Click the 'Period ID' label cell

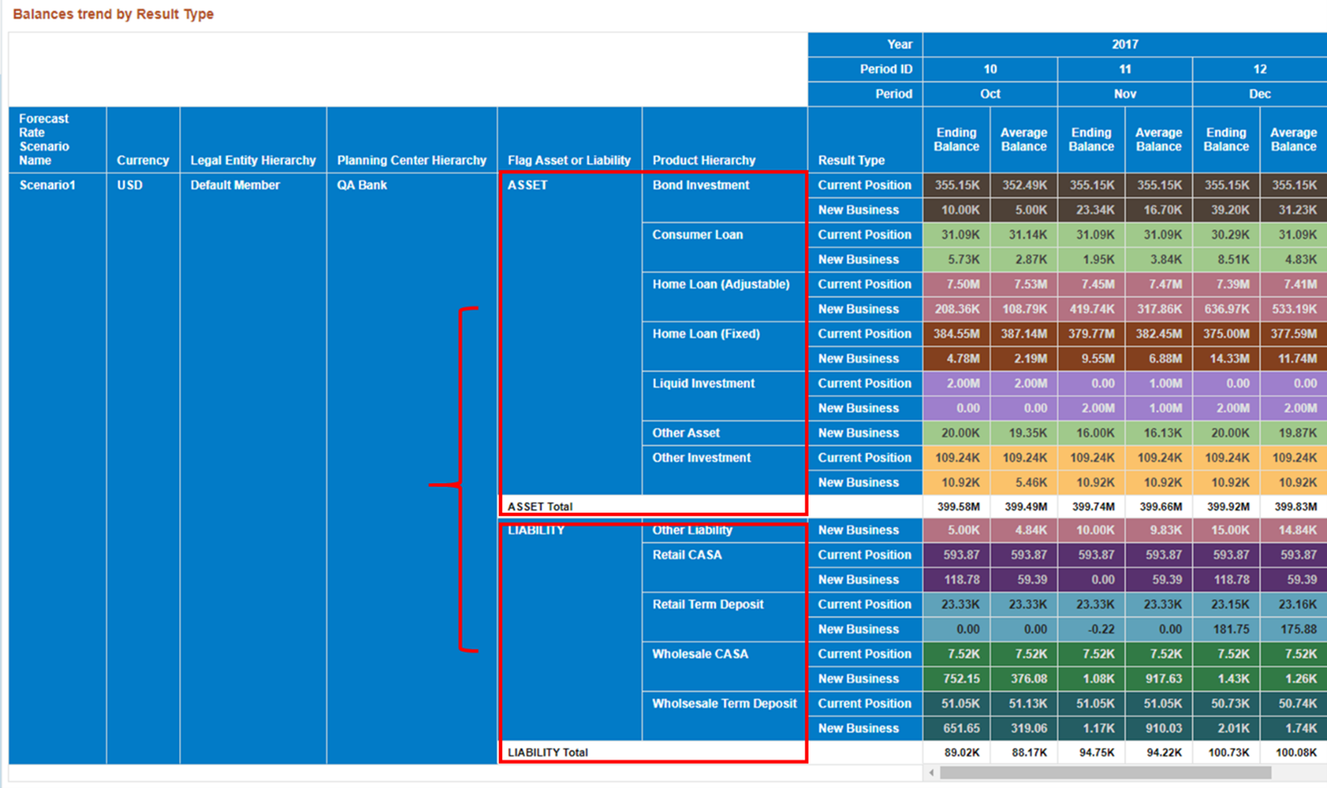[x=865, y=69]
